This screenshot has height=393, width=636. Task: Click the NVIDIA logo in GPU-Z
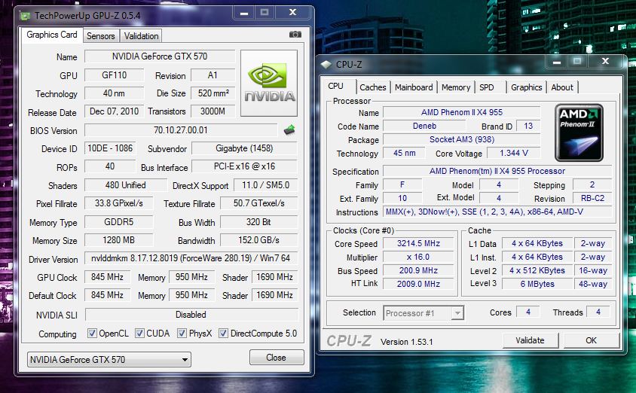[x=269, y=83]
